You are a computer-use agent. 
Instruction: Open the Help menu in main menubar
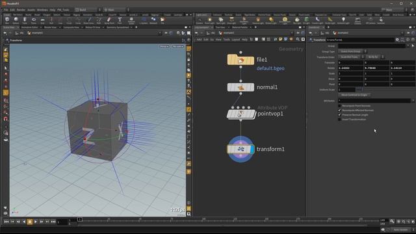pos(52,10)
